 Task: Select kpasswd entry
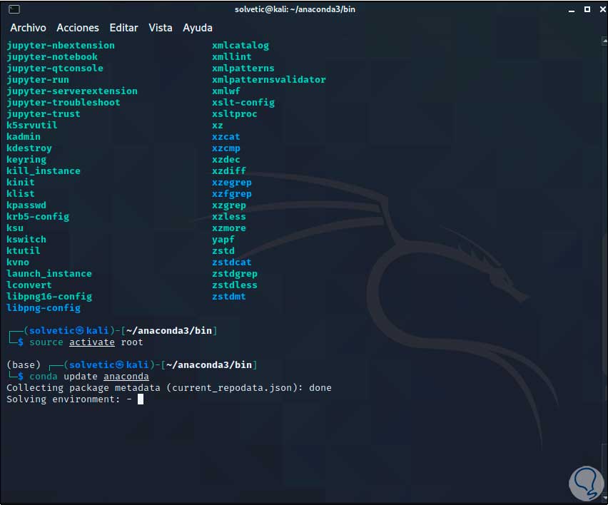(x=26, y=205)
